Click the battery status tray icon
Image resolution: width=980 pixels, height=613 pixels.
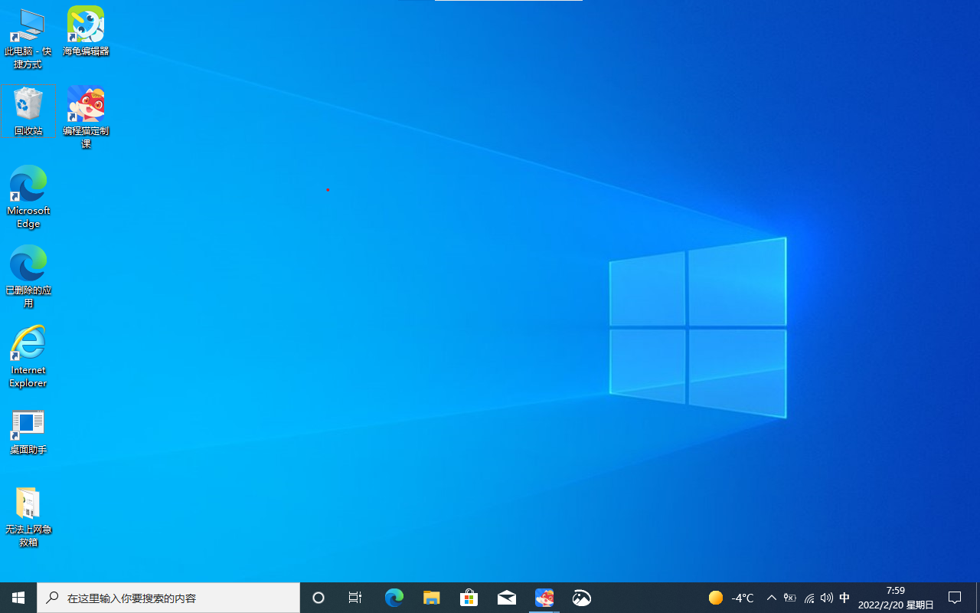click(x=790, y=598)
